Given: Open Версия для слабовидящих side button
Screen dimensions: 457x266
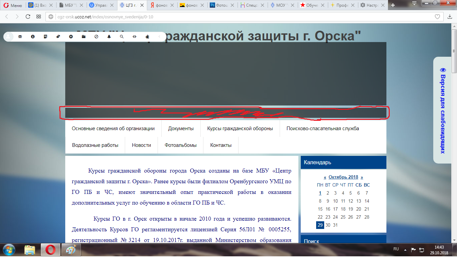Looking at the screenshot, I should point(443,110).
